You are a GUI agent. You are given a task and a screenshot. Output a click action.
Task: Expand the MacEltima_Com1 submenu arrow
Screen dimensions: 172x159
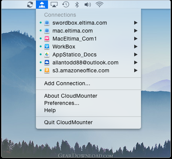click(x=136, y=39)
